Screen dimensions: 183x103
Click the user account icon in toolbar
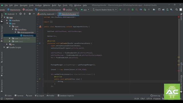(x=181, y=9)
